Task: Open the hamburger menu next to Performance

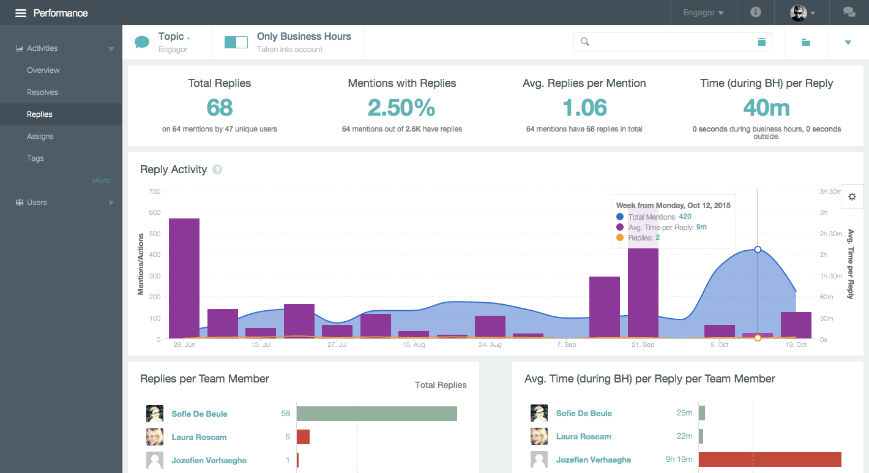Action: (x=21, y=13)
